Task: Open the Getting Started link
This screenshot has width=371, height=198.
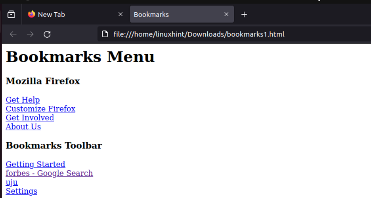Action: click(x=35, y=164)
